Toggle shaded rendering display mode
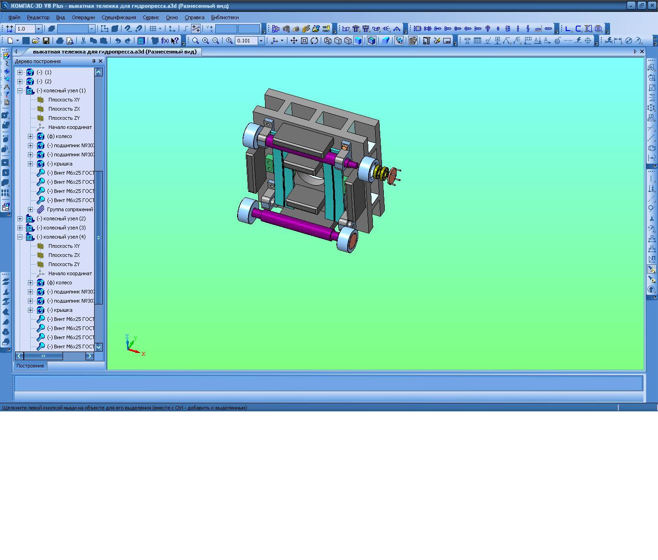 (358, 41)
